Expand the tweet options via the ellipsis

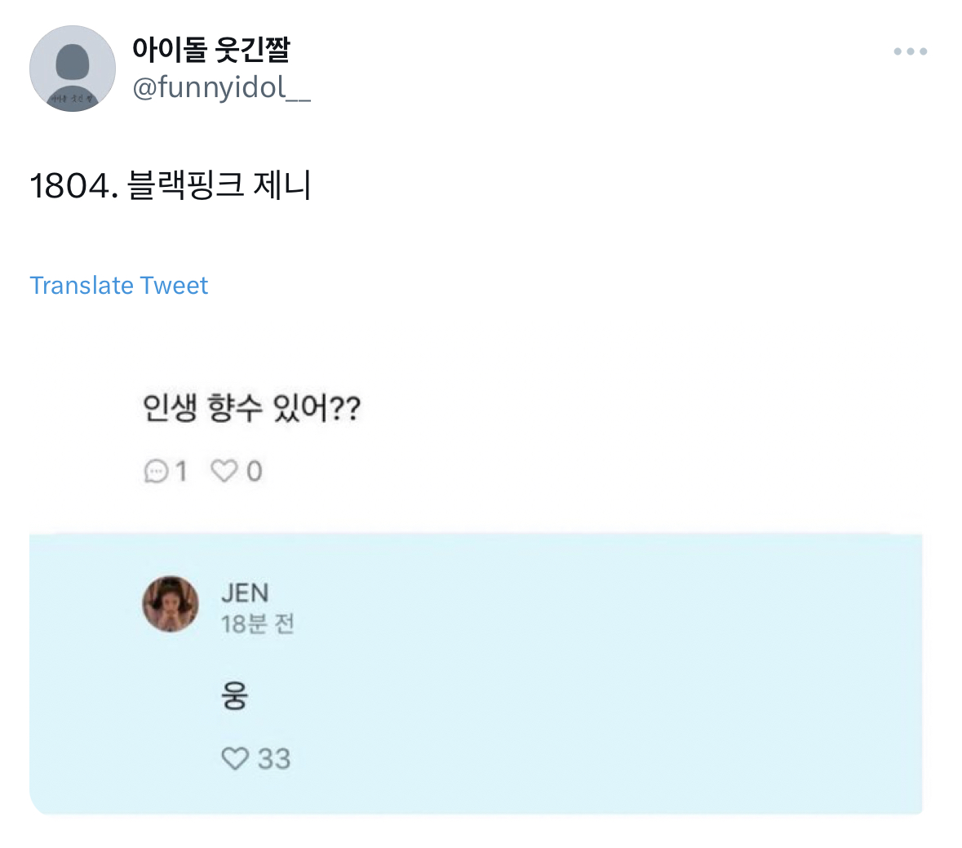909,51
